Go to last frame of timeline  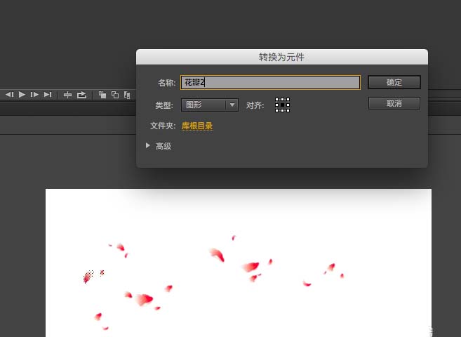point(48,95)
